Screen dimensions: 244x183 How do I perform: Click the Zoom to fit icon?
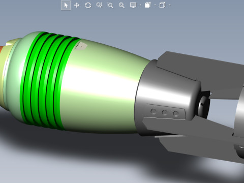121,5
